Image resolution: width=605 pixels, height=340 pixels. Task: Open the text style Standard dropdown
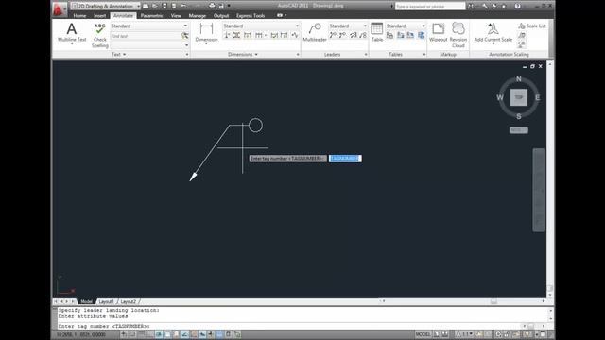149,25
